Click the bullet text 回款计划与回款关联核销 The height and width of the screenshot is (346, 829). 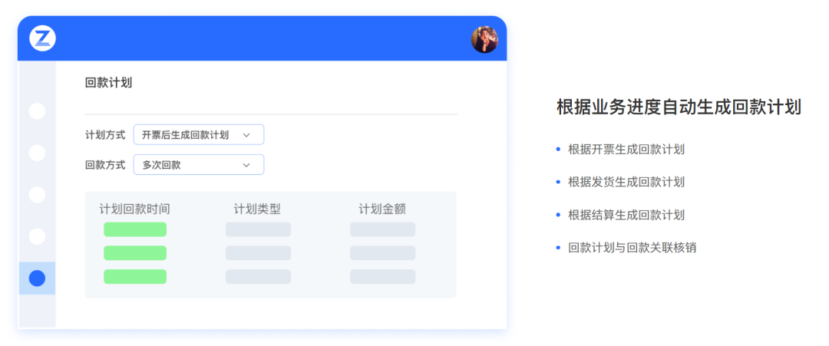pos(632,248)
